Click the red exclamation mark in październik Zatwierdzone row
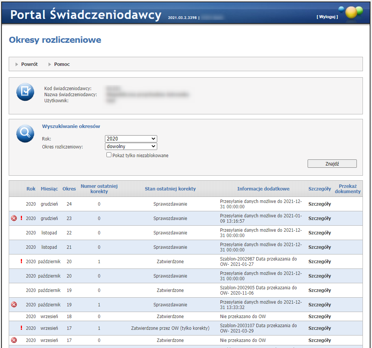This screenshot has height=348, width=372. (21, 261)
